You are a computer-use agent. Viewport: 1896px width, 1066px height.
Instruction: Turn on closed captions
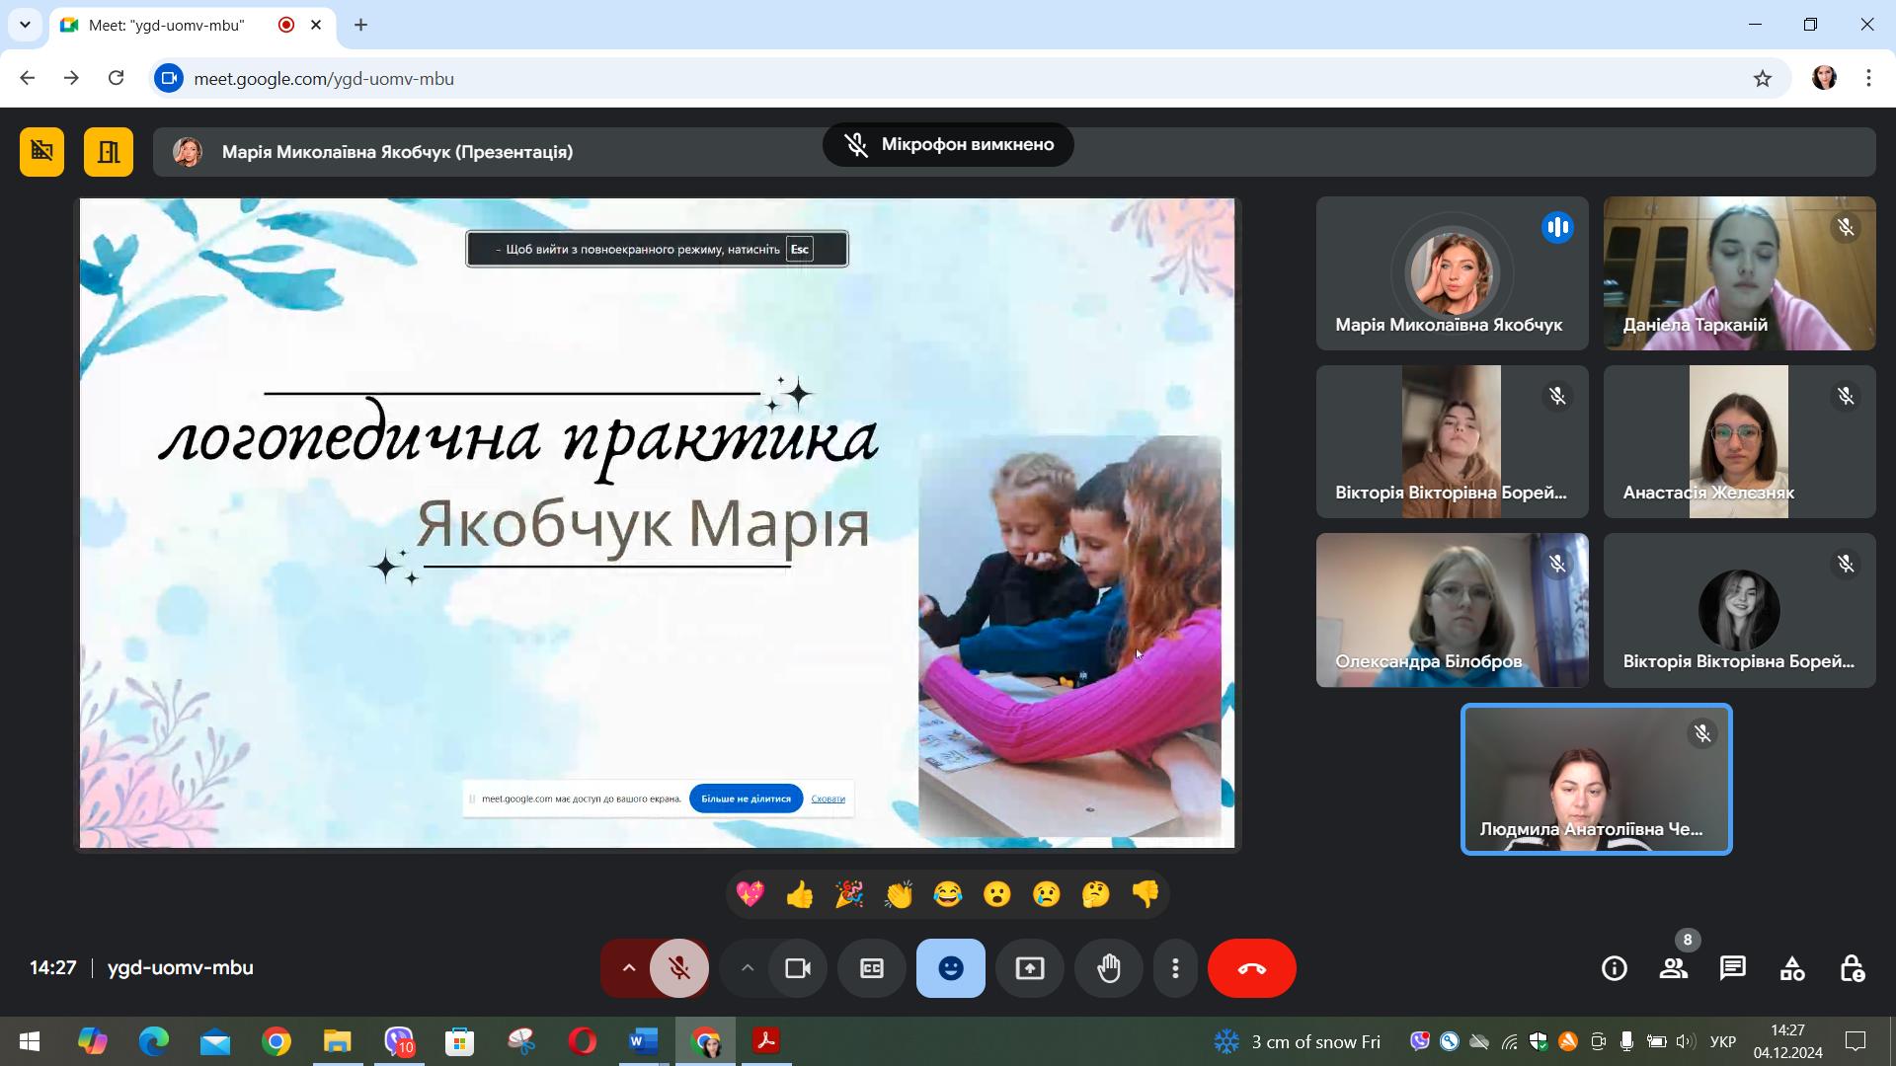click(x=872, y=968)
